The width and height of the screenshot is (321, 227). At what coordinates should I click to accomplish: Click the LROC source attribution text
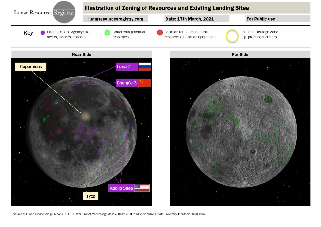click(109, 214)
